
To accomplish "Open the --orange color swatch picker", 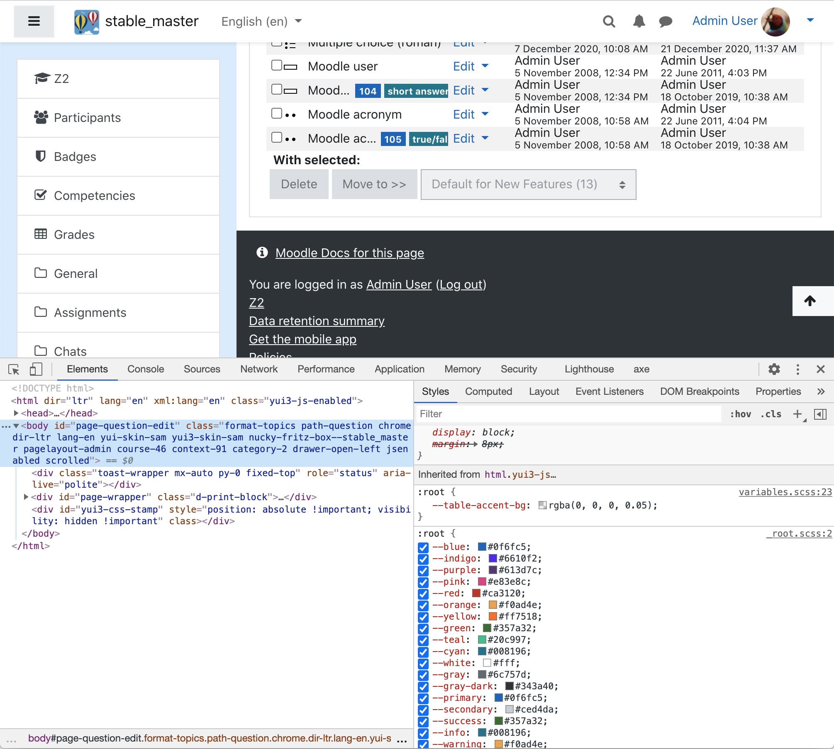I will [x=493, y=605].
